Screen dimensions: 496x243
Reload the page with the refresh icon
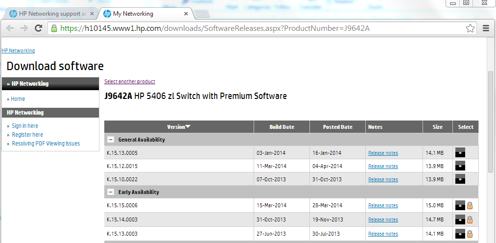38,28
